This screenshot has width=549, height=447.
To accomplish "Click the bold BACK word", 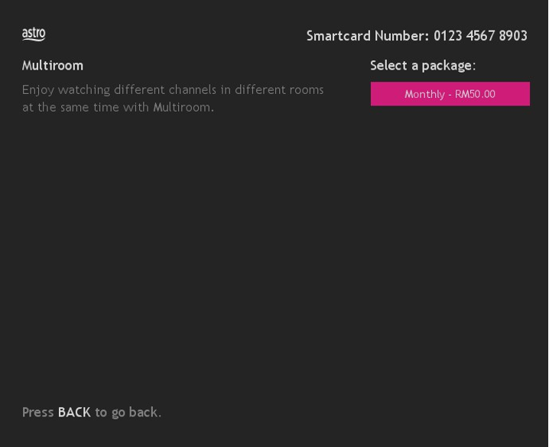I will (x=74, y=412).
